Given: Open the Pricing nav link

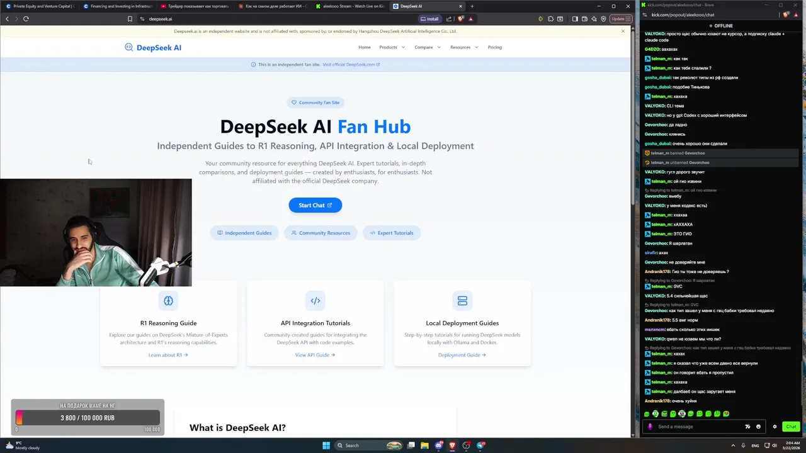Looking at the screenshot, I should [x=495, y=47].
